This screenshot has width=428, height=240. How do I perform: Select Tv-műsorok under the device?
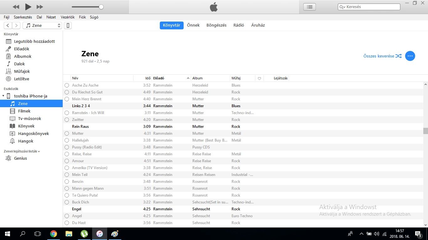point(31,118)
